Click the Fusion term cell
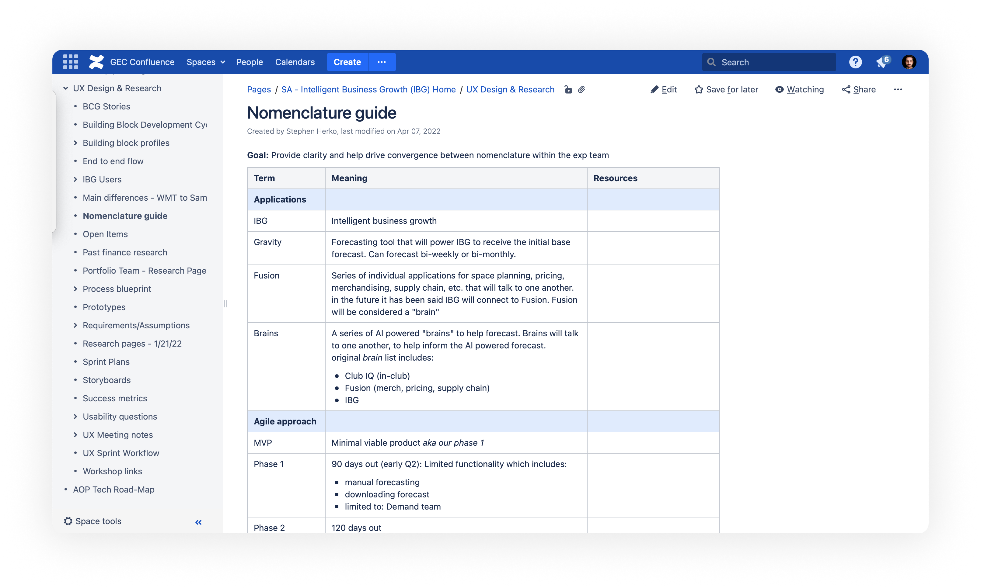This screenshot has height=588, width=981. (x=286, y=294)
